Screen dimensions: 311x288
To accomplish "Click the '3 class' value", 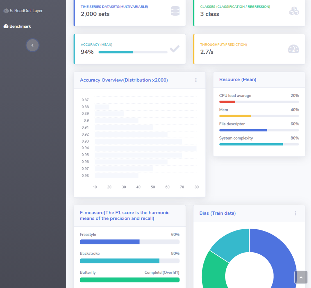I will (210, 14).
